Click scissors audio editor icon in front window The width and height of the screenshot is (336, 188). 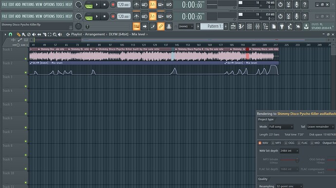[x=288, y=16]
